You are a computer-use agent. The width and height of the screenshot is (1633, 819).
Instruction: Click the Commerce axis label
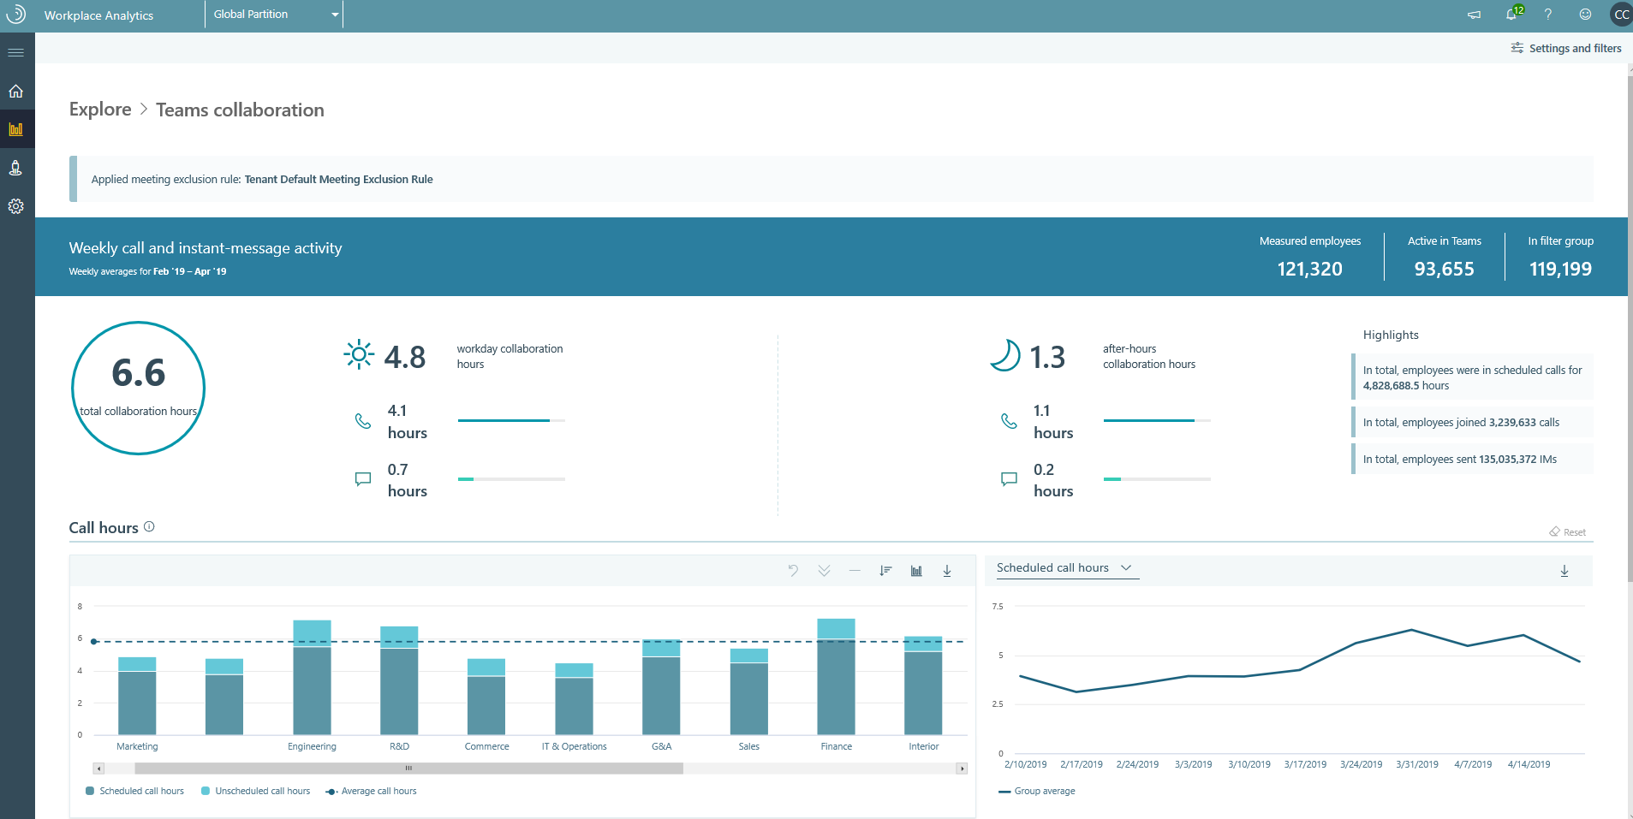coord(486,746)
